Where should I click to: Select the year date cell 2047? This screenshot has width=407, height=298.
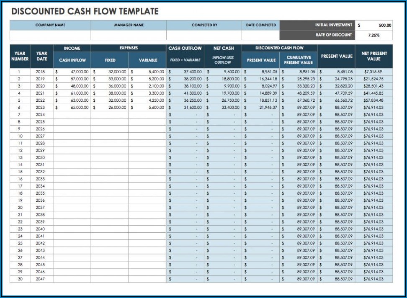tap(41, 279)
